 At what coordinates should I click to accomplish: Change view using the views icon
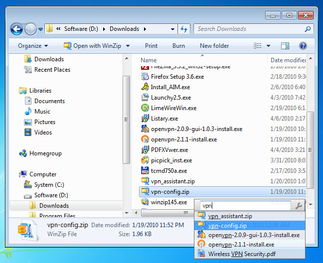[258, 46]
